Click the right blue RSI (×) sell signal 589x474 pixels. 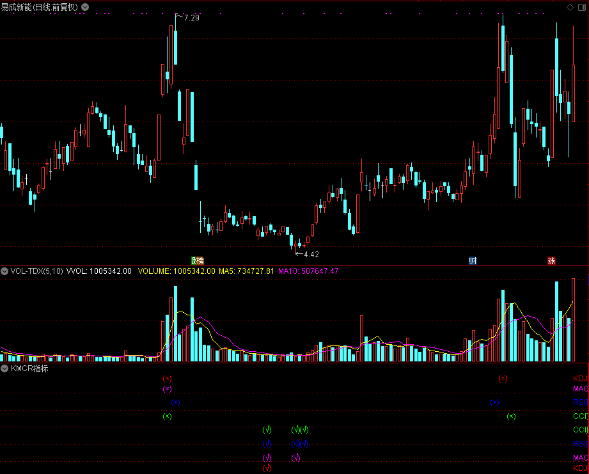pos(494,402)
